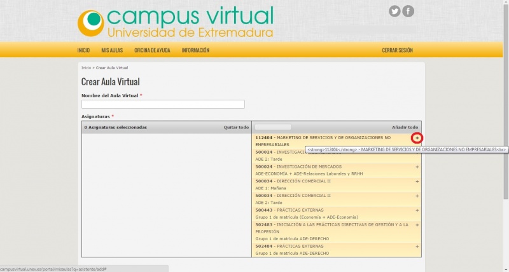Open the Información menu

point(195,50)
